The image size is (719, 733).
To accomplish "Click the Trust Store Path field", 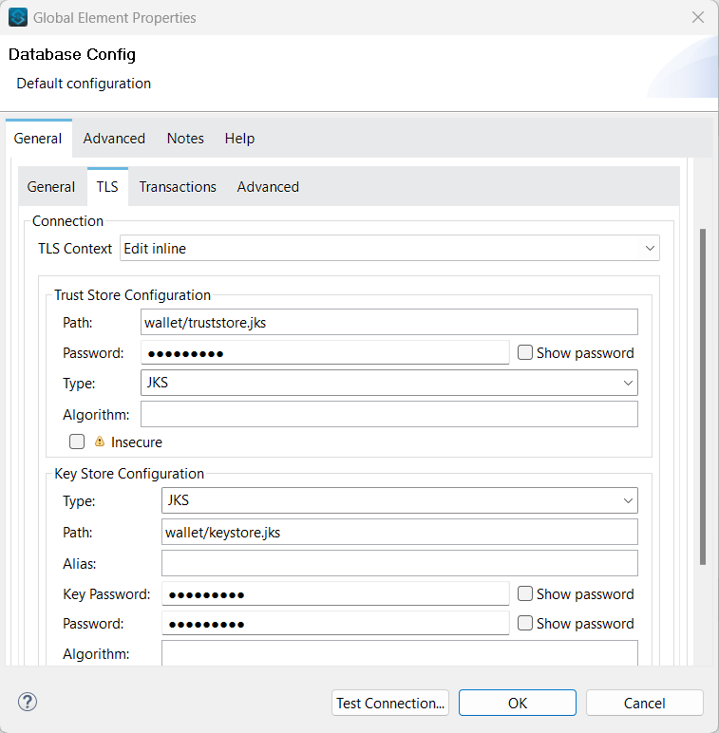I will [388, 323].
